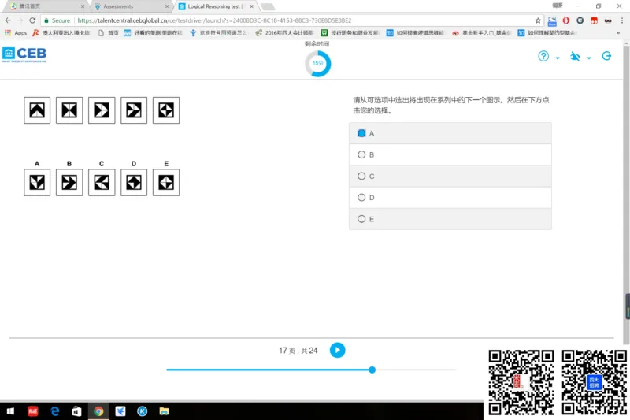Select radio option E
Viewport: 630px width, 420px height.
[361, 219]
